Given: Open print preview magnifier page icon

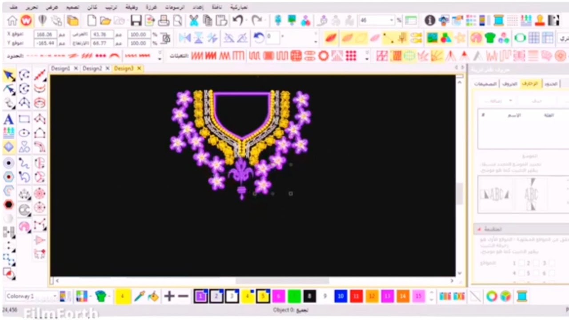Looking at the screenshot, I should pos(177,20).
